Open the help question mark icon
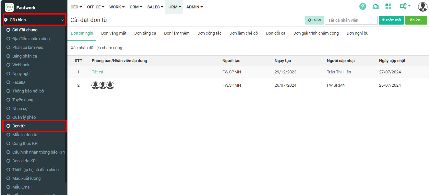 coord(363,6)
